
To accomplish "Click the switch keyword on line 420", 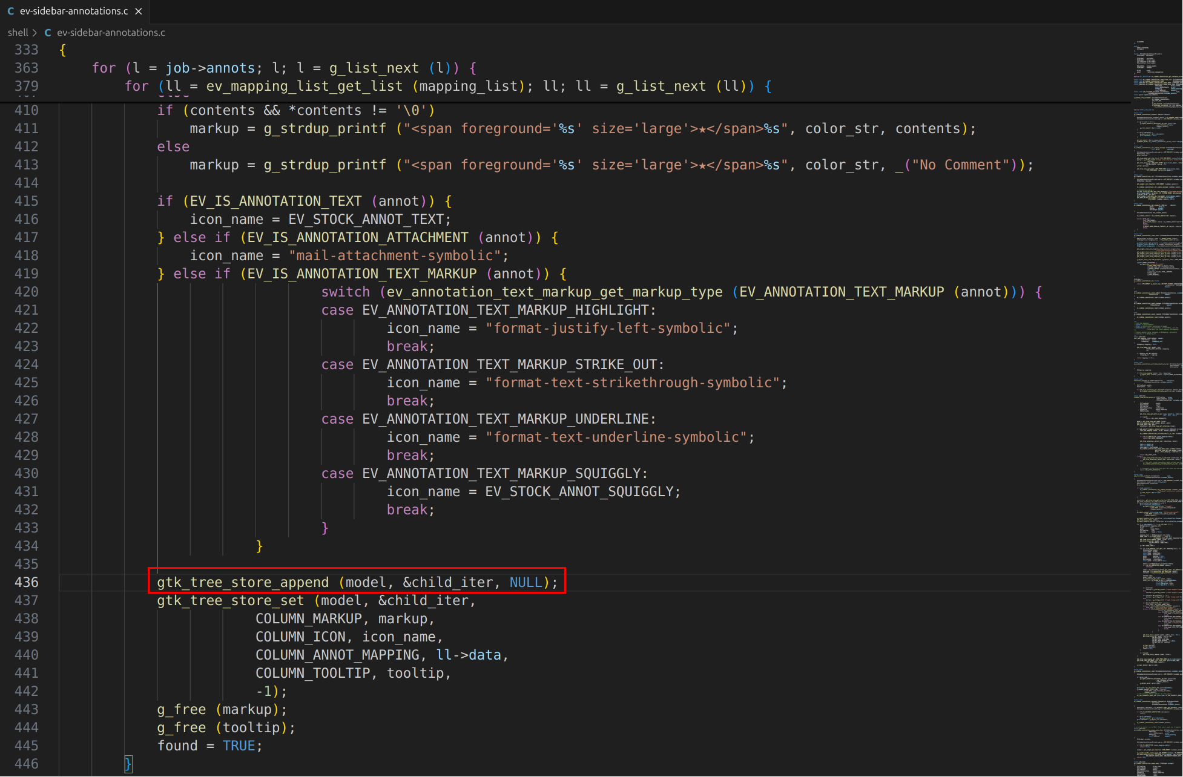I will tap(345, 292).
